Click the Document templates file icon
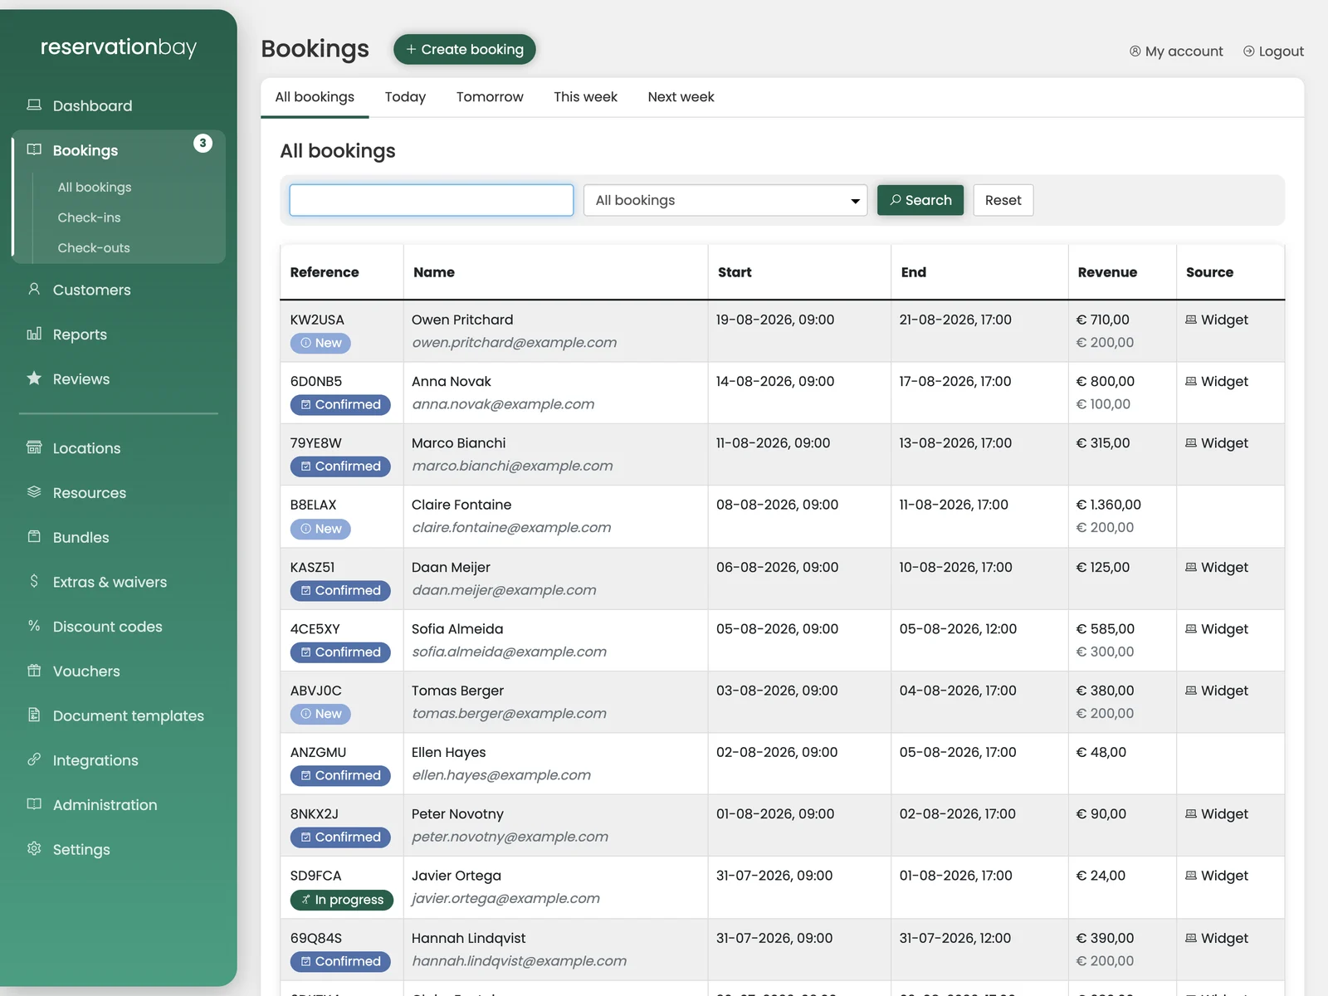 tap(34, 715)
